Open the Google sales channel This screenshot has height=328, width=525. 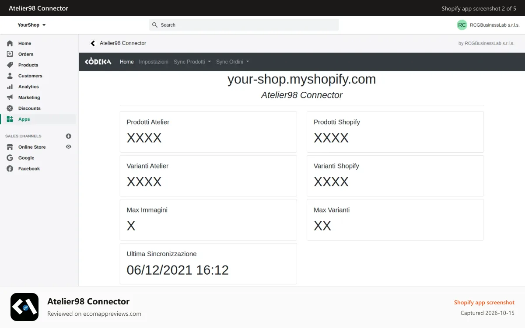point(26,158)
